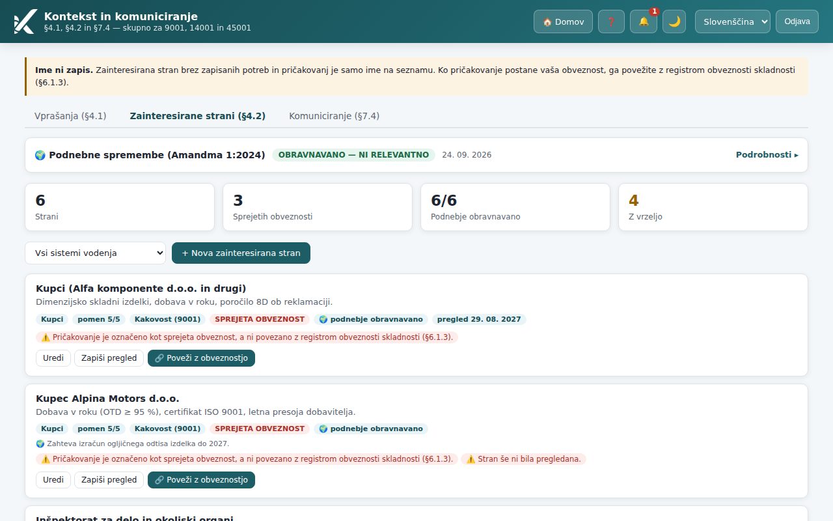
Task: Open the Slovenščina language dropdown
Action: click(x=733, y=21)
